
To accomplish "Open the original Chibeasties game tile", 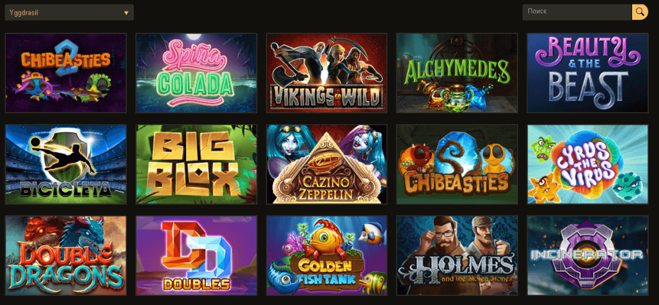I will click(458, 164).
